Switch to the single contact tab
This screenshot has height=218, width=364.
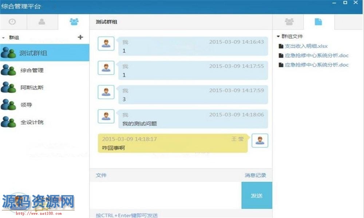42,22
